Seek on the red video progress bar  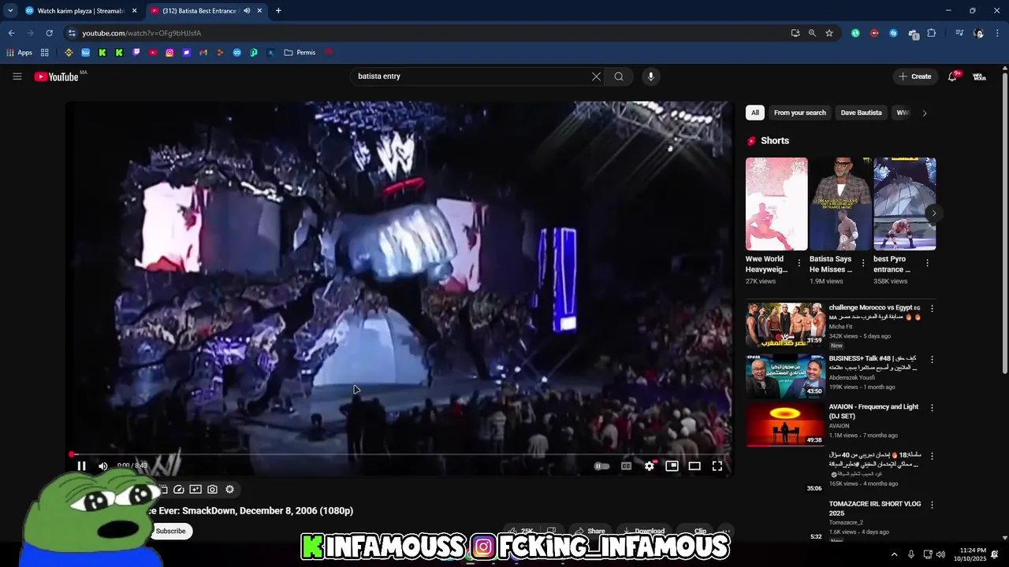pyautogui.click(x=400, y=454)
